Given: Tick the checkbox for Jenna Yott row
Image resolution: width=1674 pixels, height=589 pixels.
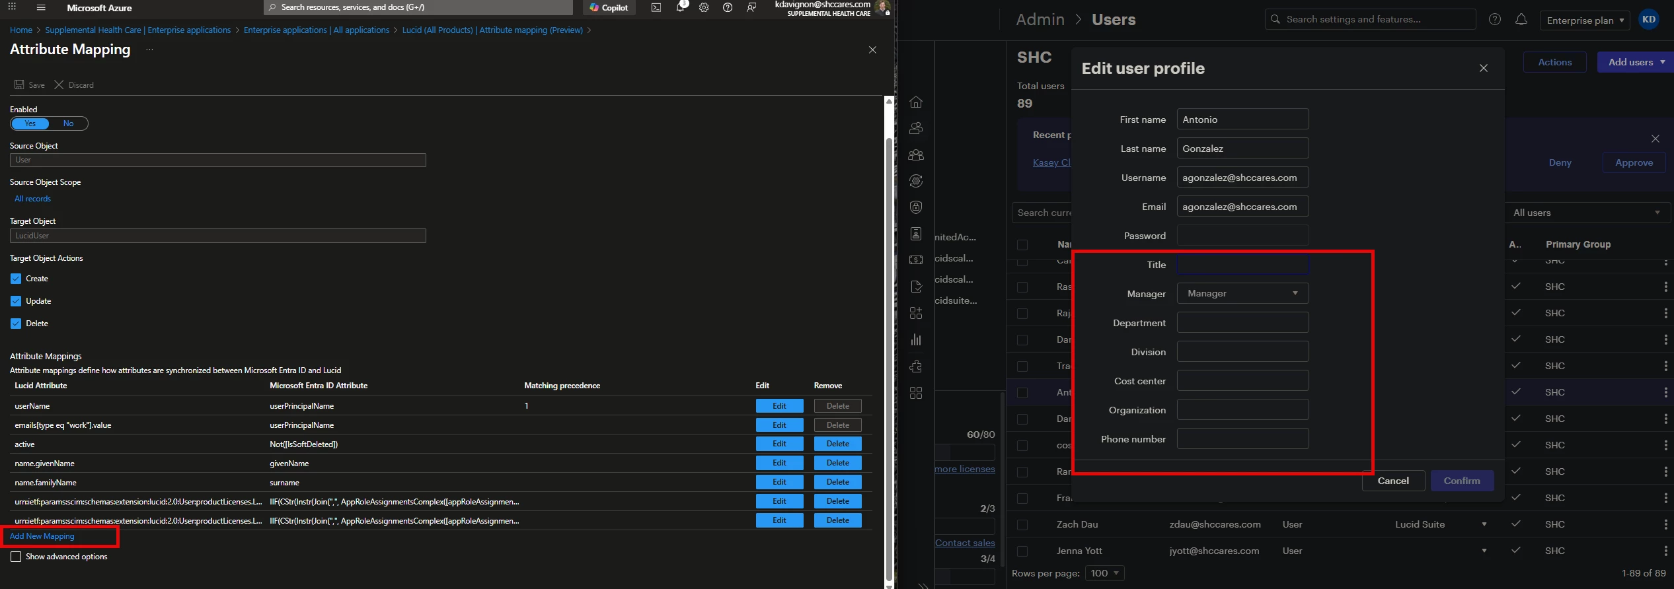Looking at the screenshot, I should (x=1022, y=551).
